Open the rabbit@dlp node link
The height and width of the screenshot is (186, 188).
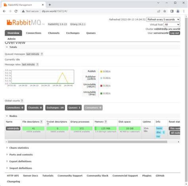13,128
